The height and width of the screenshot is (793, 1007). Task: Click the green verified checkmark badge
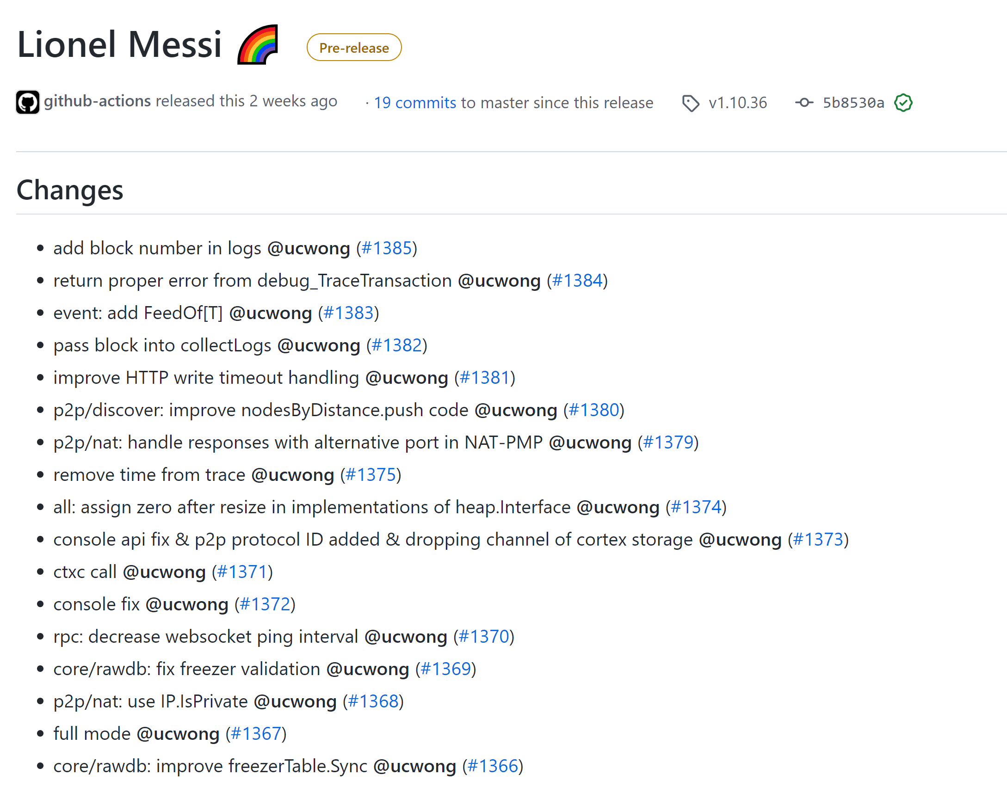click(x=903, y=103)
